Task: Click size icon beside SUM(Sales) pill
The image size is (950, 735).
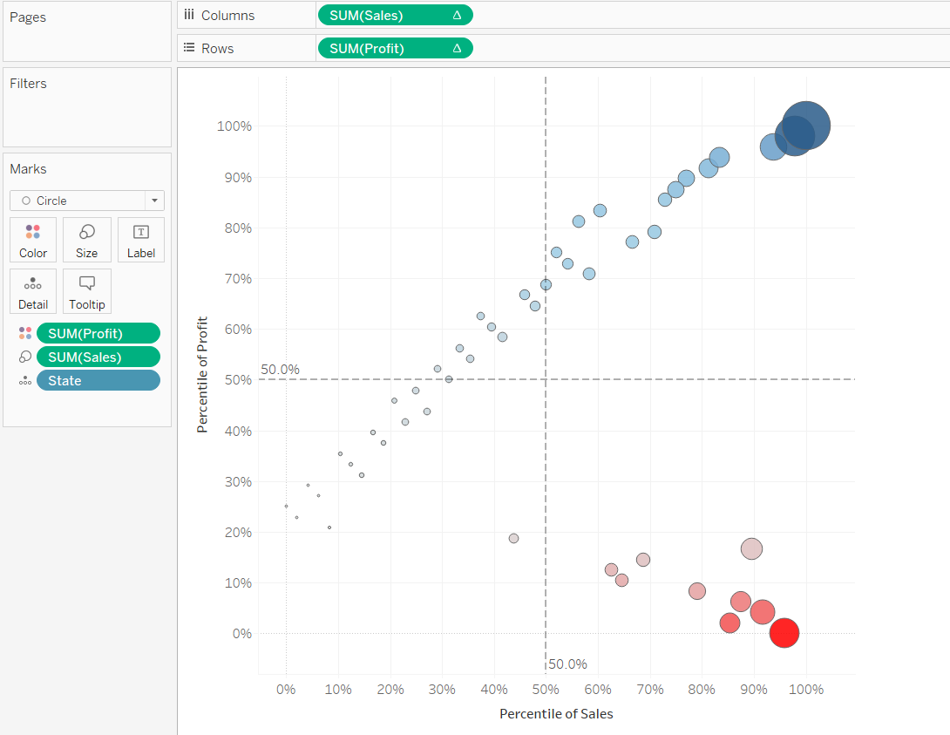Action: tap(24, 357)
